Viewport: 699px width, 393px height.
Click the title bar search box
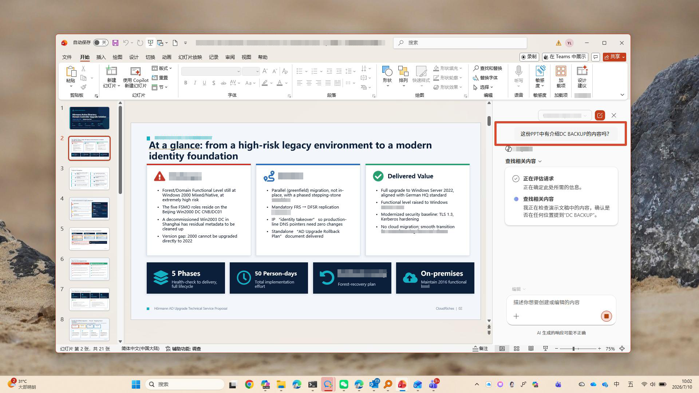click(x=460, y=43)
